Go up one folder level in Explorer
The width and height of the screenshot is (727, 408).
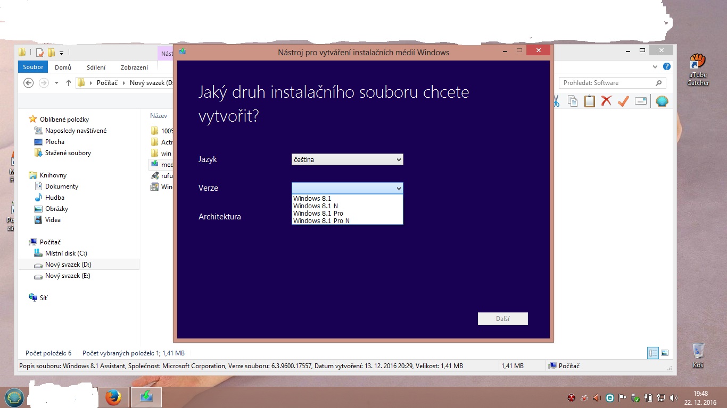(x=69, y=83)
